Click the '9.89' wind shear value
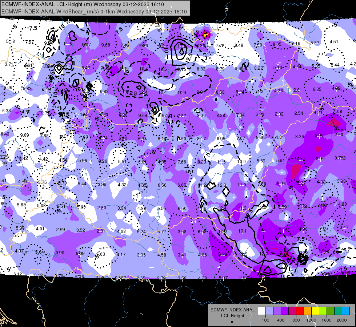 [24, 135]
